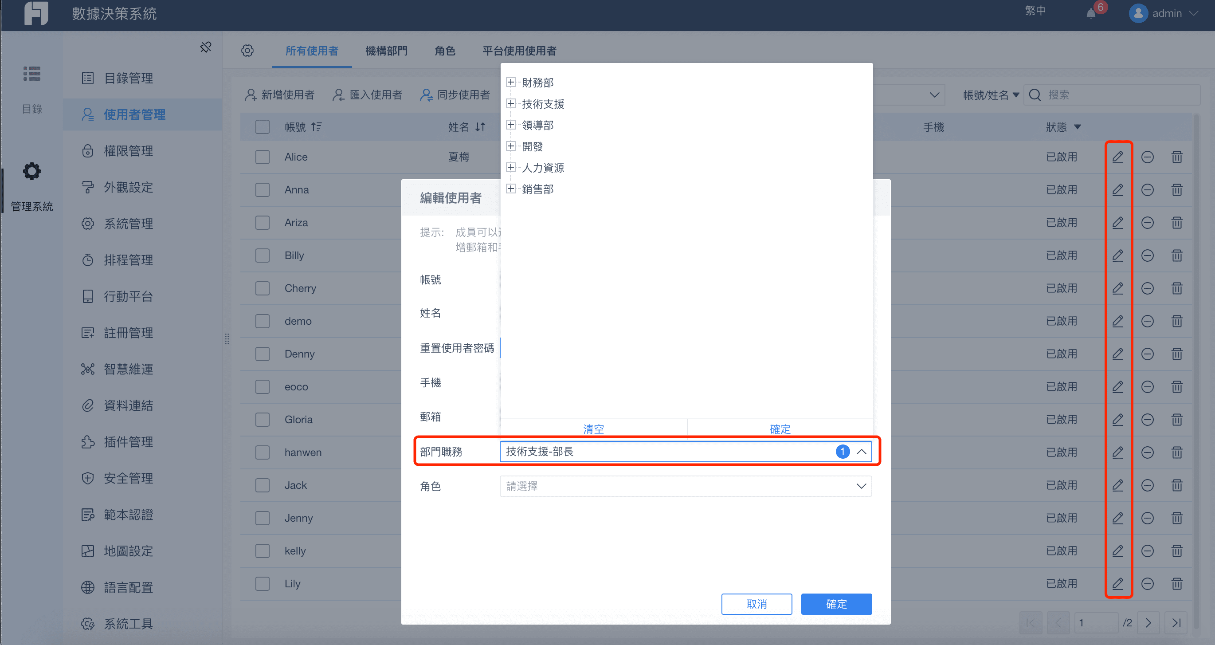The height and width of the screenshot is (645, 1215).
Task: Edit the kelly user
Action: pos(1117,551)
